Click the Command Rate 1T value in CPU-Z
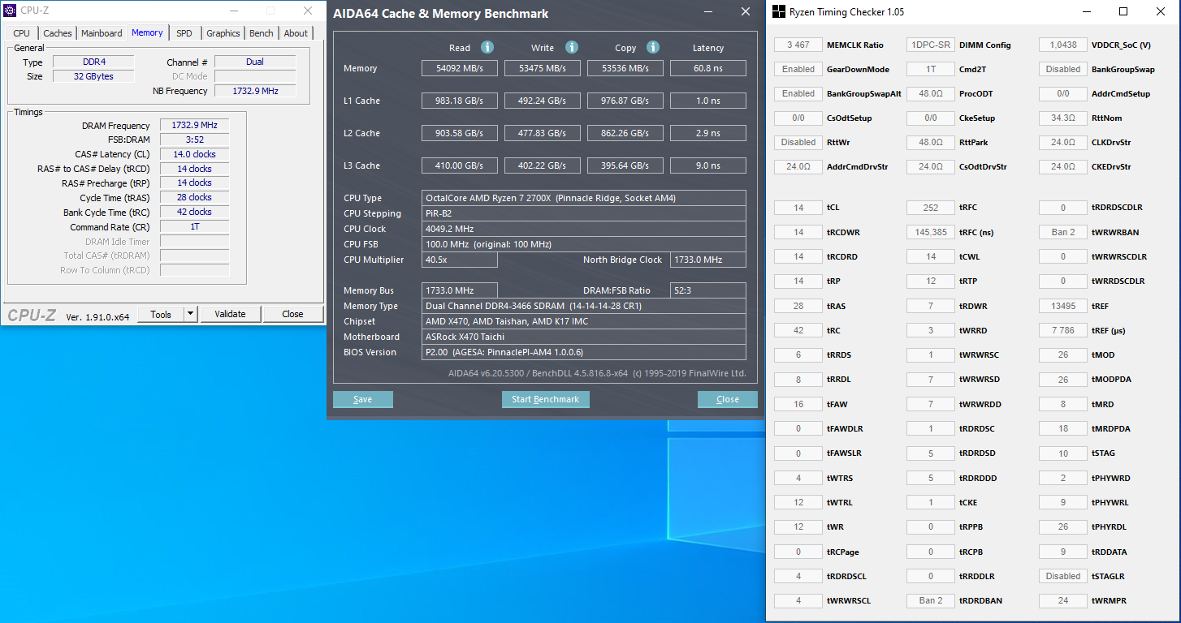Viewport: 1181px width, 623px height. [x=194, y=226]
